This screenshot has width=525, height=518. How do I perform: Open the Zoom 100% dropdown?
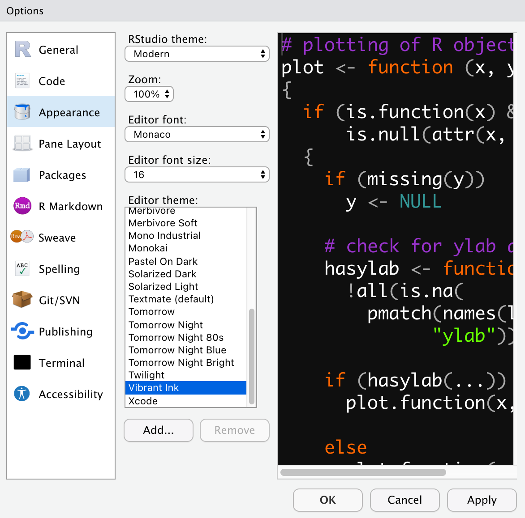click(x=149, y=94)
